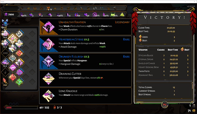The width and height of the screenshot is (197, 114).
Task: Click the green boon diamond at the tray bottom
Action: click(x=19, y=82)
